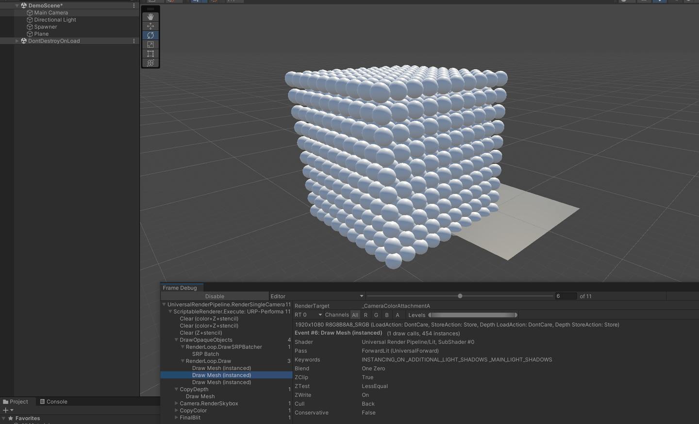The height and width of the screenshot is (424, 699).
Task: Click the event number input showing 6
Action: tap(566, 296)
